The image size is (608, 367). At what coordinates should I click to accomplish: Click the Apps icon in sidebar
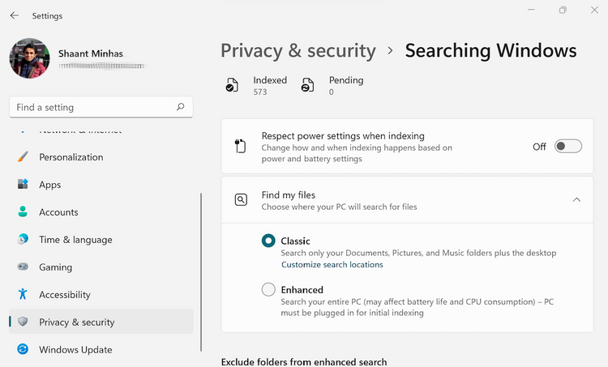tap(23, 185)
